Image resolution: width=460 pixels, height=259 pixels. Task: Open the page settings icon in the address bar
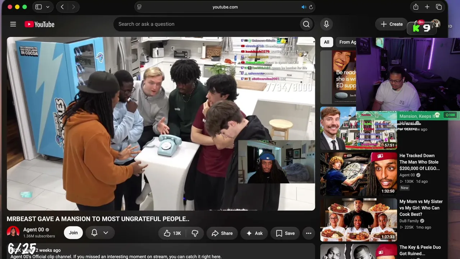click(x=139, y=7)
